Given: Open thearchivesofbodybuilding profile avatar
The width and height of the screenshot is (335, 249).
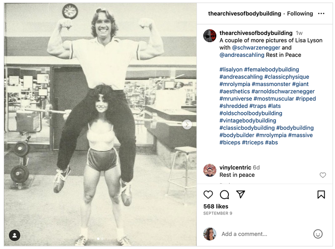Looking at the screenshot, I should pos(209,36).
